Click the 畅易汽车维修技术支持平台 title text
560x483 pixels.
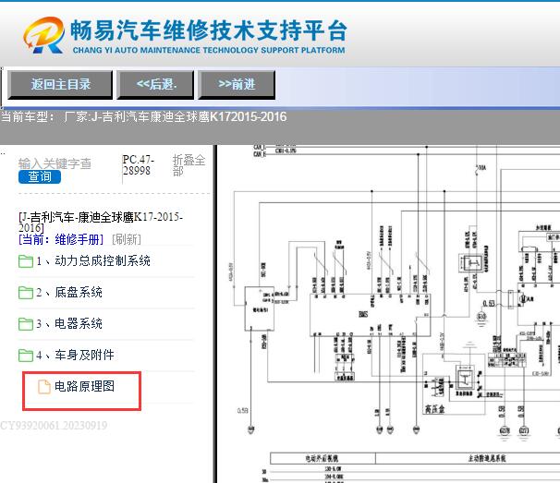point(209,30)
